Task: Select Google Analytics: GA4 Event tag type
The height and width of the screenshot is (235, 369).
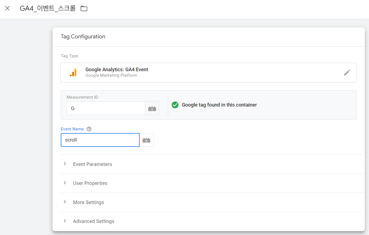Action: pyautogui.click(x=208, y=73)
